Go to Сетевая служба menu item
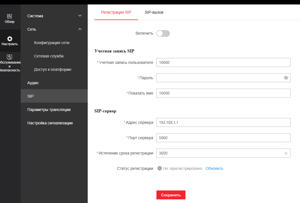The width and height of the screenshot is (300, 203). [49, 56]
